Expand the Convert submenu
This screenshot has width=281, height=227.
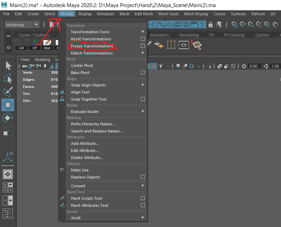[143, 186]
